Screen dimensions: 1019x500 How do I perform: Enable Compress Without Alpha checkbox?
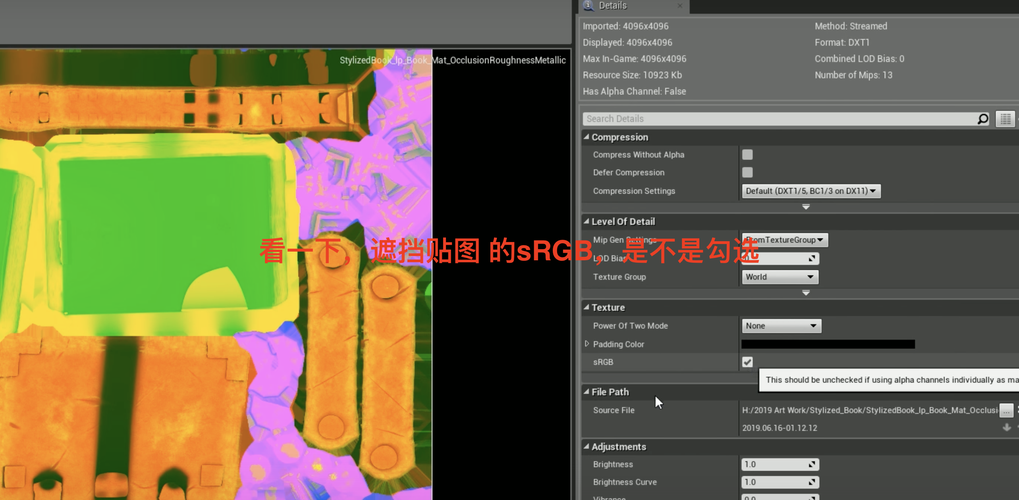click(747, 155)
